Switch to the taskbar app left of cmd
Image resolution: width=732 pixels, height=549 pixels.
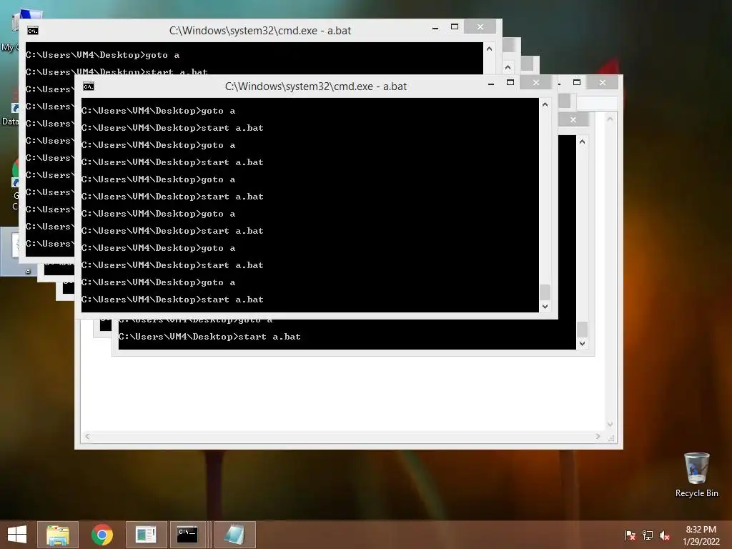[146, 535]
